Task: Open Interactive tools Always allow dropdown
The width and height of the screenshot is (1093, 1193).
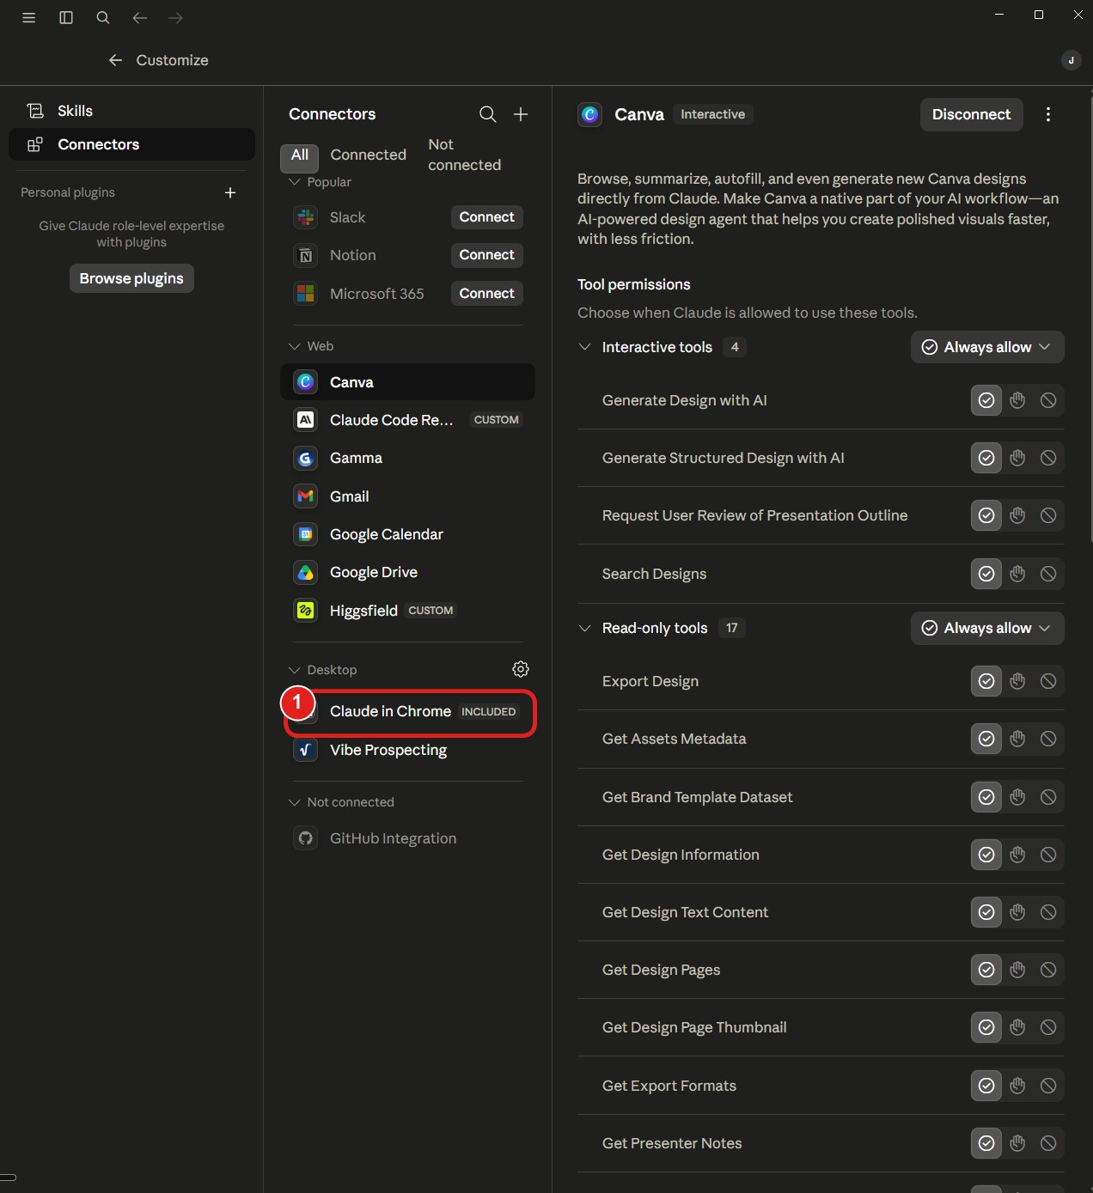Action: tap(987, 347)
